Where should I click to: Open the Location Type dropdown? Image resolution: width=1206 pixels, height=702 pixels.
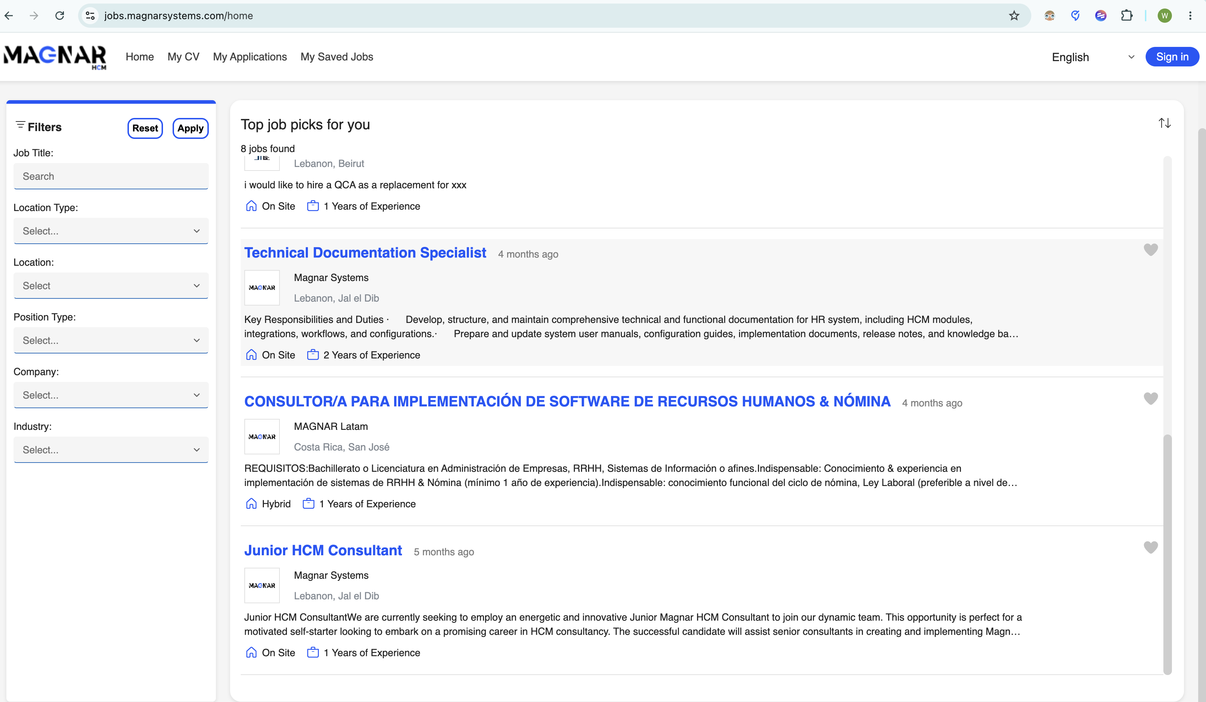point(111,231)
